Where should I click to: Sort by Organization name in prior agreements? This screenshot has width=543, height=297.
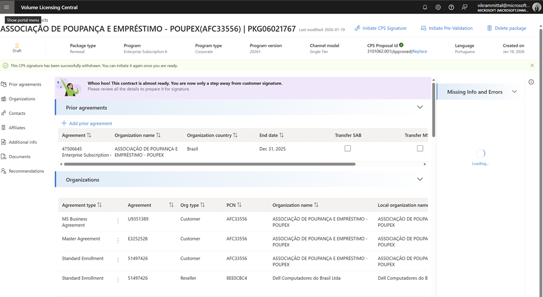tap(158, 135)
